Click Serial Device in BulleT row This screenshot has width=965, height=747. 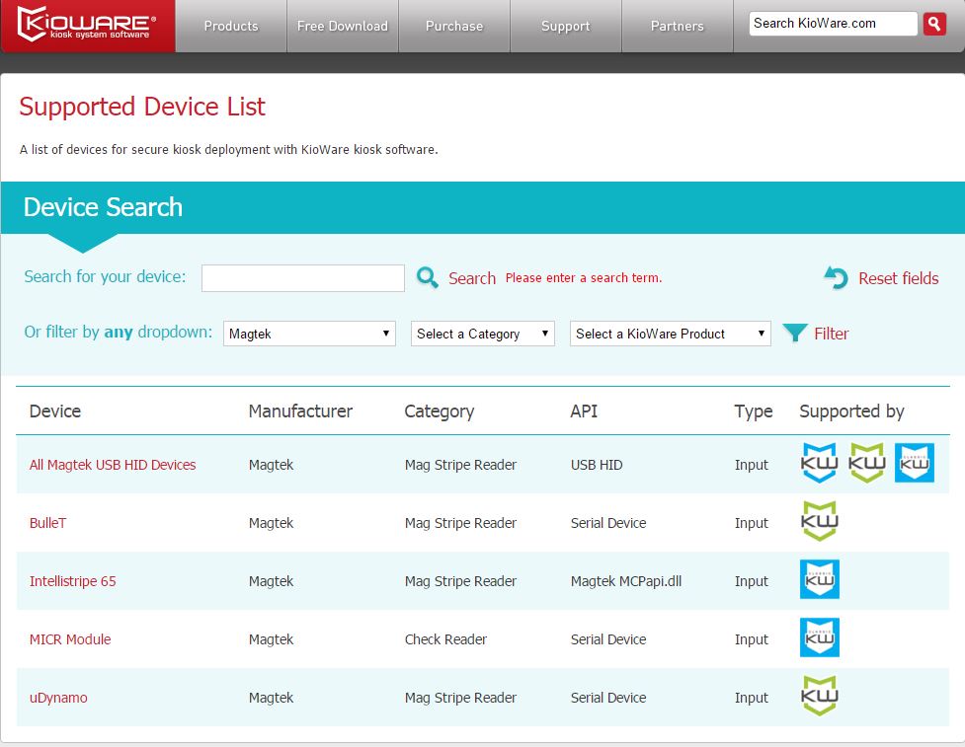click(608, 523)
